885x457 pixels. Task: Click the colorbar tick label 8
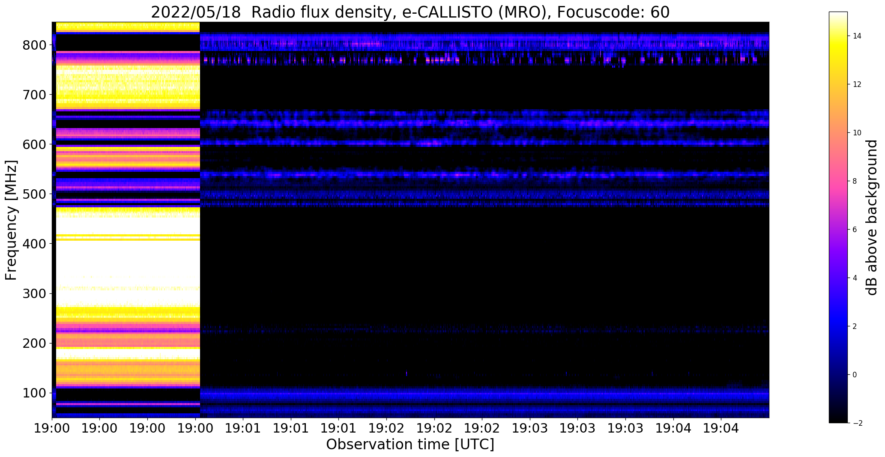point(855,181)
